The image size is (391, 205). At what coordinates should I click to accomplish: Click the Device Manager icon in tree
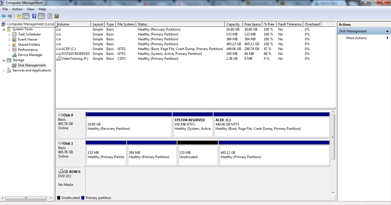click(14, 55)
